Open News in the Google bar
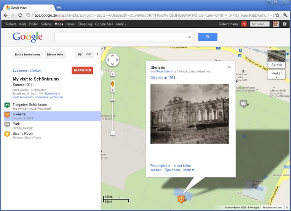Screen dimensions: 291x211 point(70,24)
